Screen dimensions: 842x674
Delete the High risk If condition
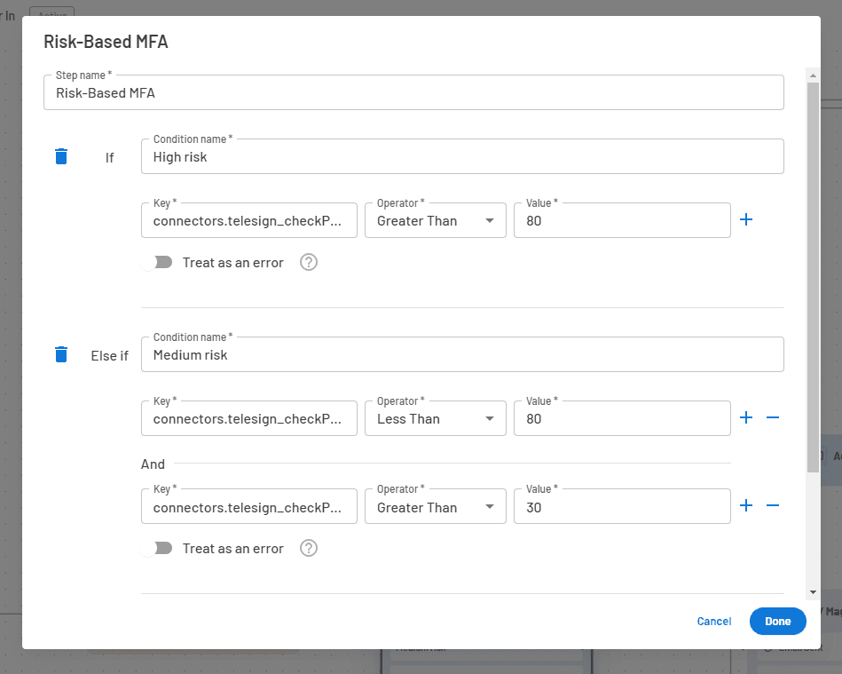pyautogui.click(x=60, y=156)
